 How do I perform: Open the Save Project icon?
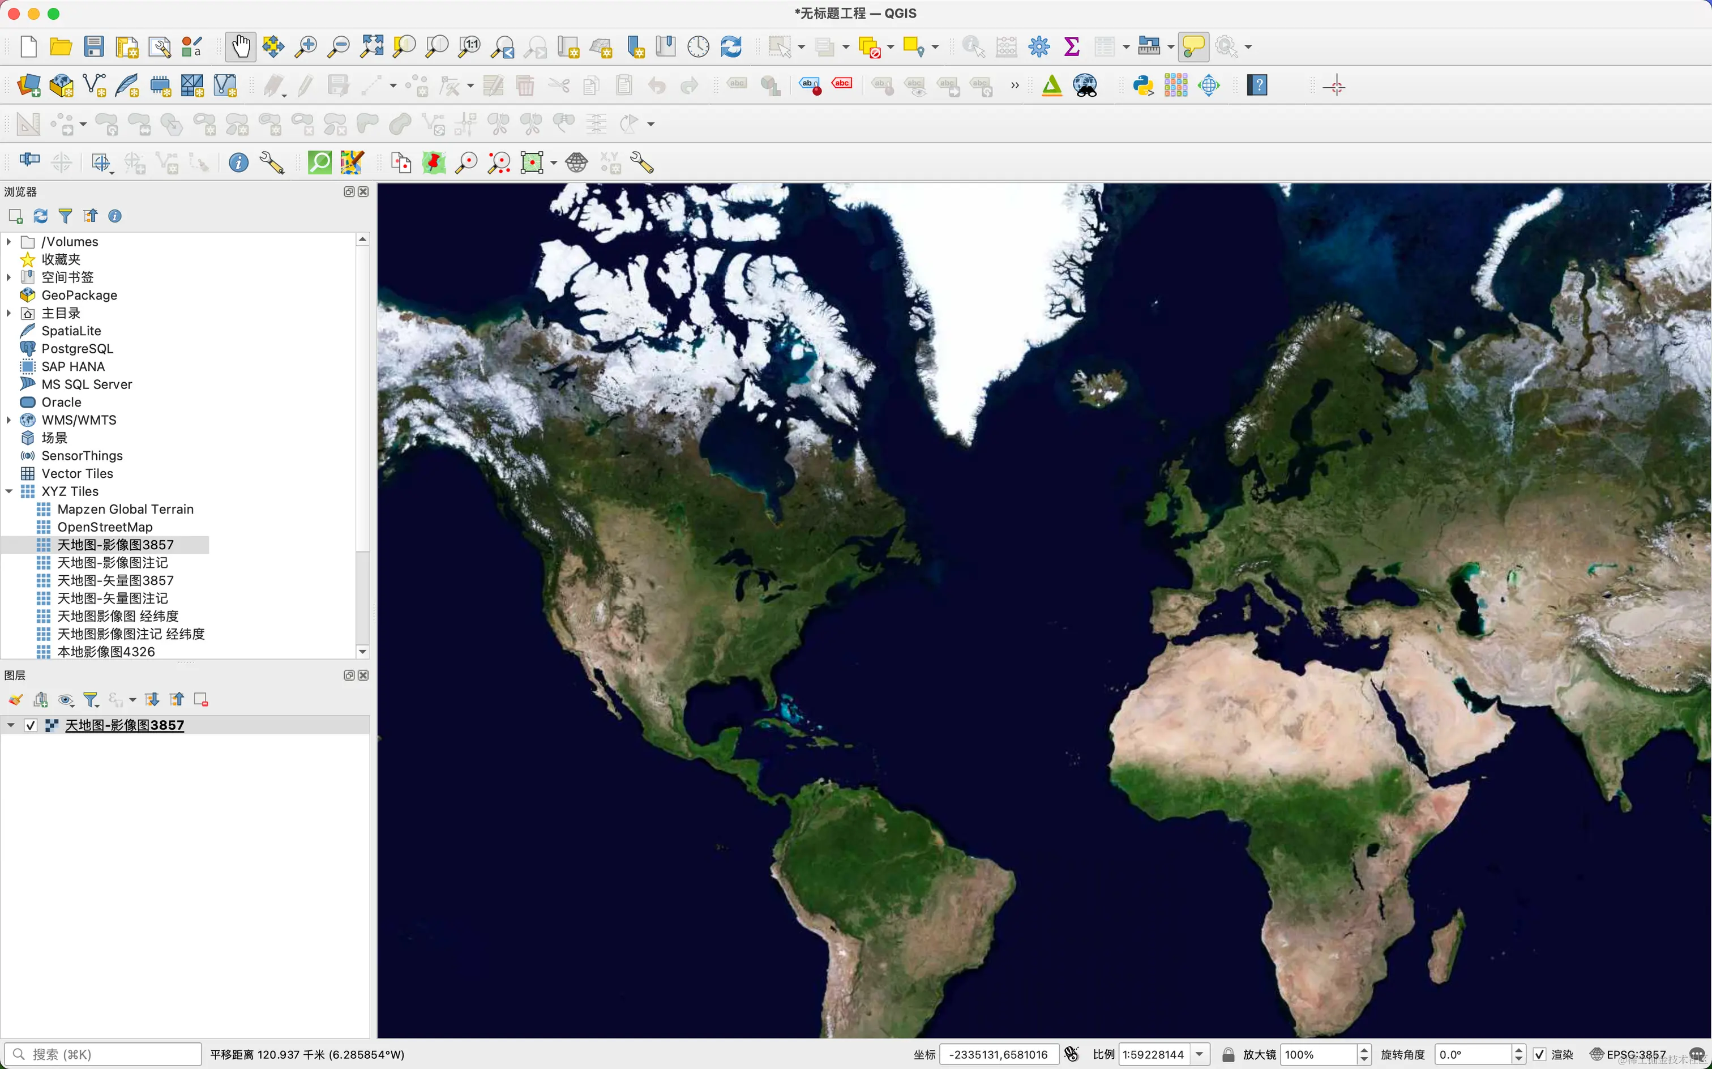(x=93, y=46)
